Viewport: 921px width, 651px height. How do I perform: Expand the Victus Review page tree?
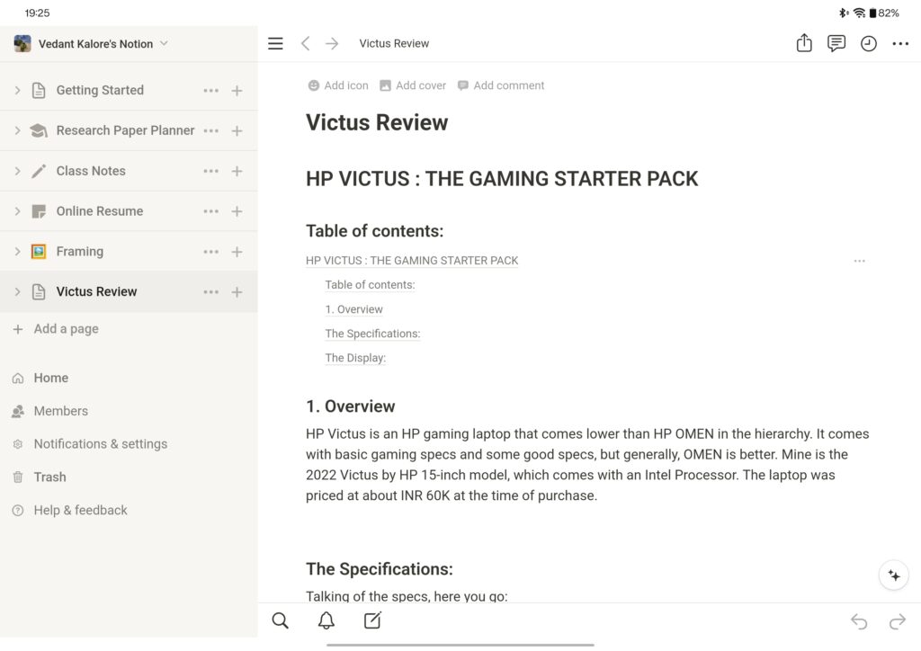[x=17, y=291]
